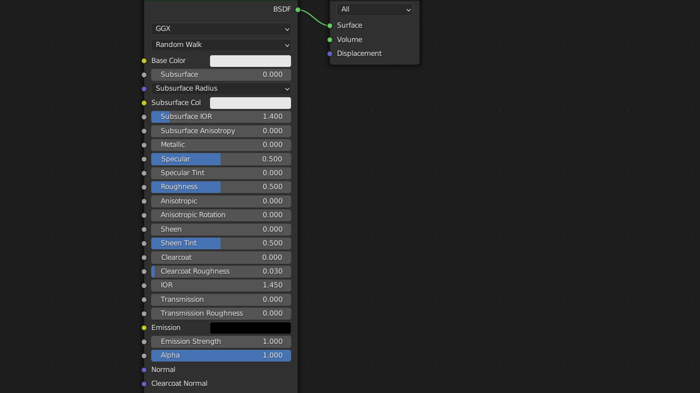700x393 pixels.
Task: Click the yellow Base Color input socket
Action: tap(144, 60)
